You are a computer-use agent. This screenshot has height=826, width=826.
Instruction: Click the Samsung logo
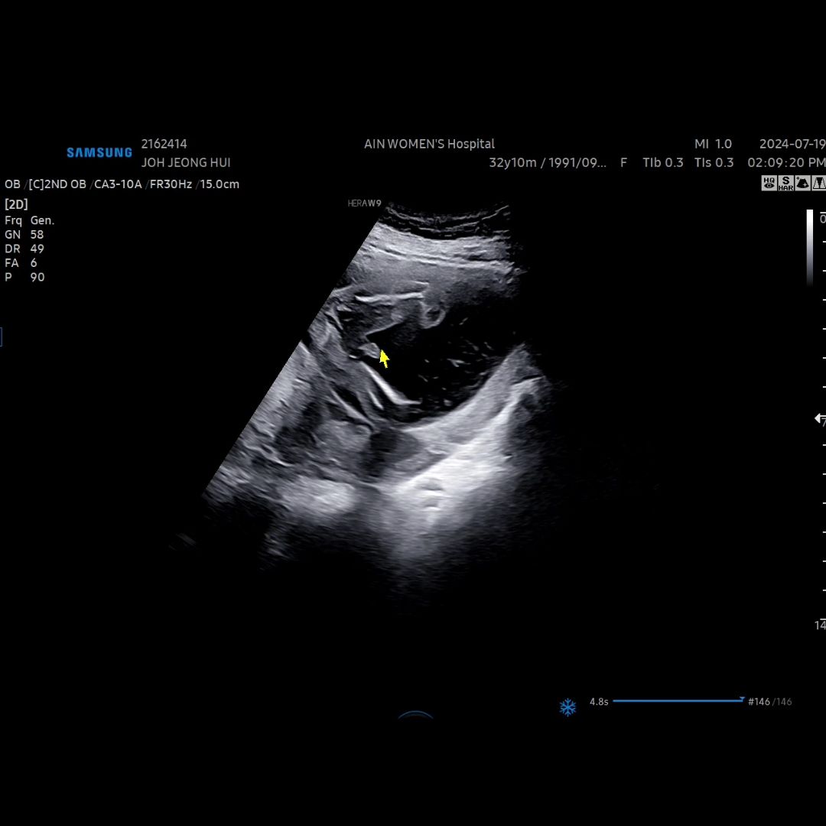pyautogui.click(x=99, y=153)
